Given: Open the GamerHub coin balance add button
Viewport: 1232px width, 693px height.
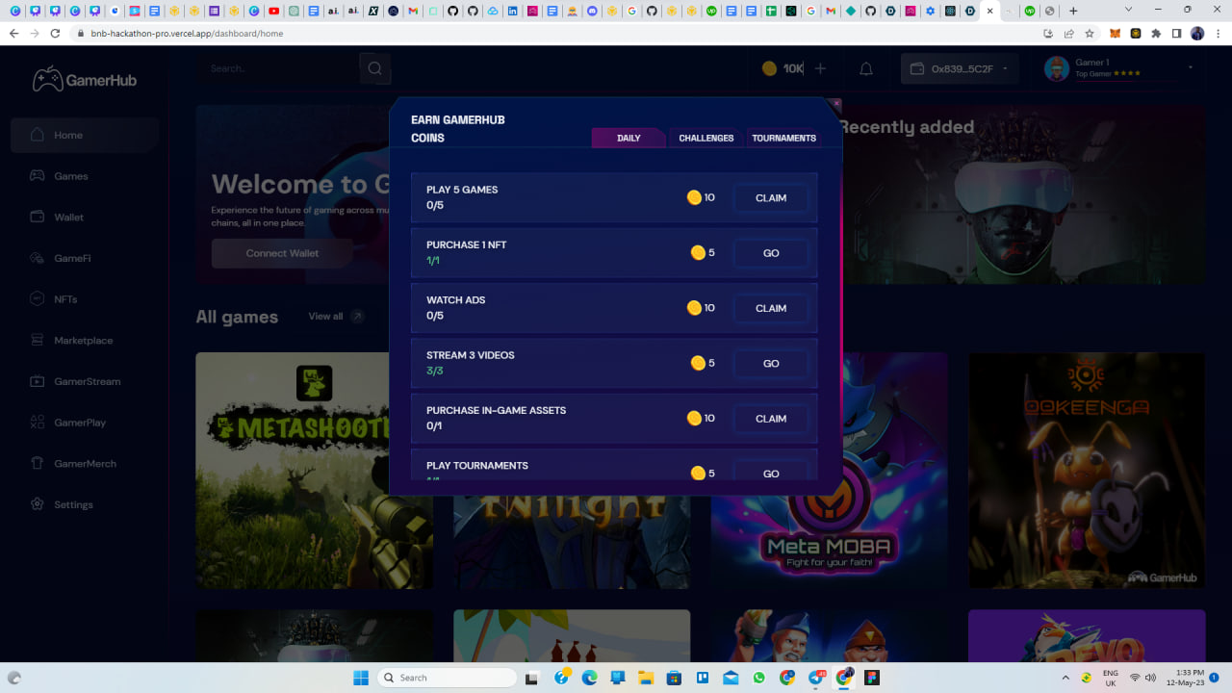Looking at the screenshot, I should point(820,68).
